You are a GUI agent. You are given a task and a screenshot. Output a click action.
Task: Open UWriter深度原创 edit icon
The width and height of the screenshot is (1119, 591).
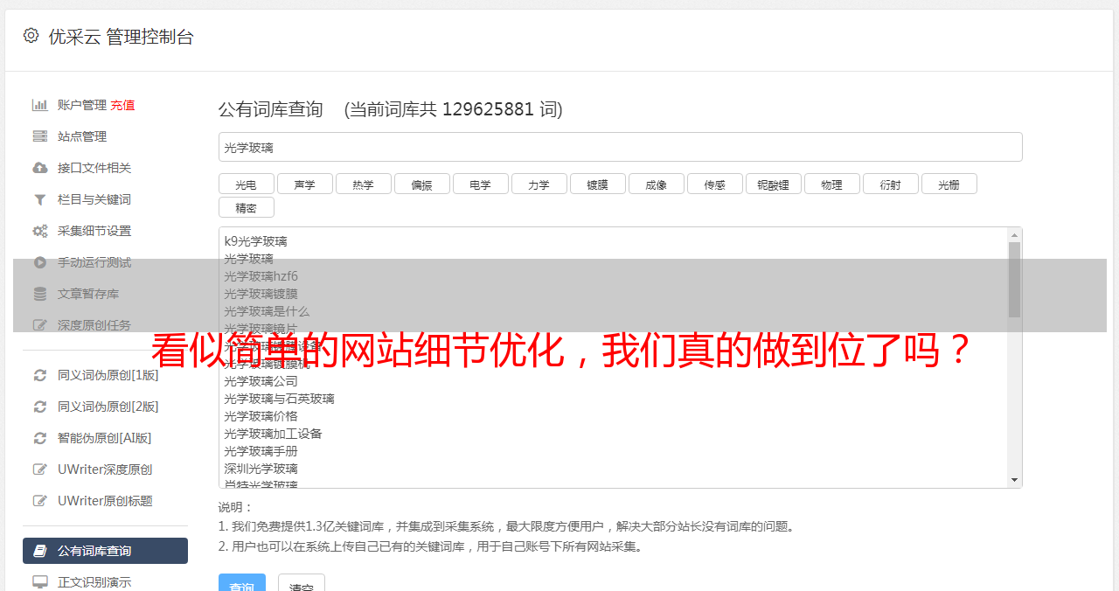click(40, 469)
